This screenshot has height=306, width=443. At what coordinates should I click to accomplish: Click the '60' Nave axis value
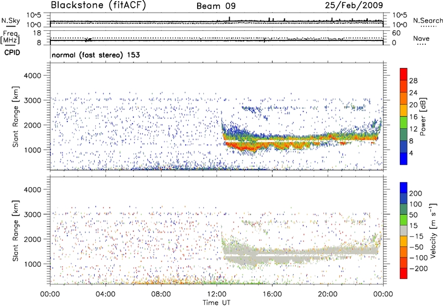pyautogui.click(x=396, y=33)
